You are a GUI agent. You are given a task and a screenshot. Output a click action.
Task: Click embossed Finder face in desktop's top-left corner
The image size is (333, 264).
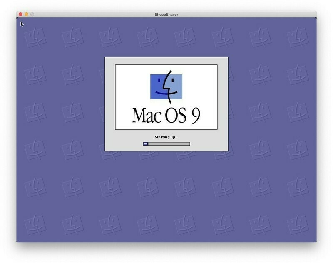pyautogui.click(x=35, y=37)
